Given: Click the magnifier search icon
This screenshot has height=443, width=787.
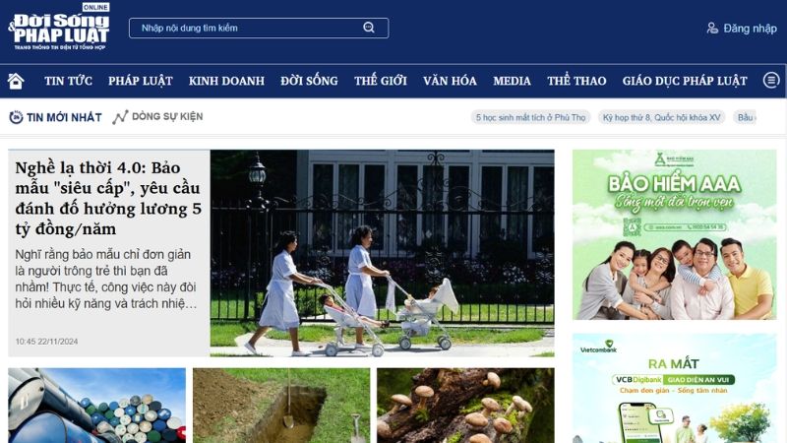Looking at the screenshot, I should (368, 28).
